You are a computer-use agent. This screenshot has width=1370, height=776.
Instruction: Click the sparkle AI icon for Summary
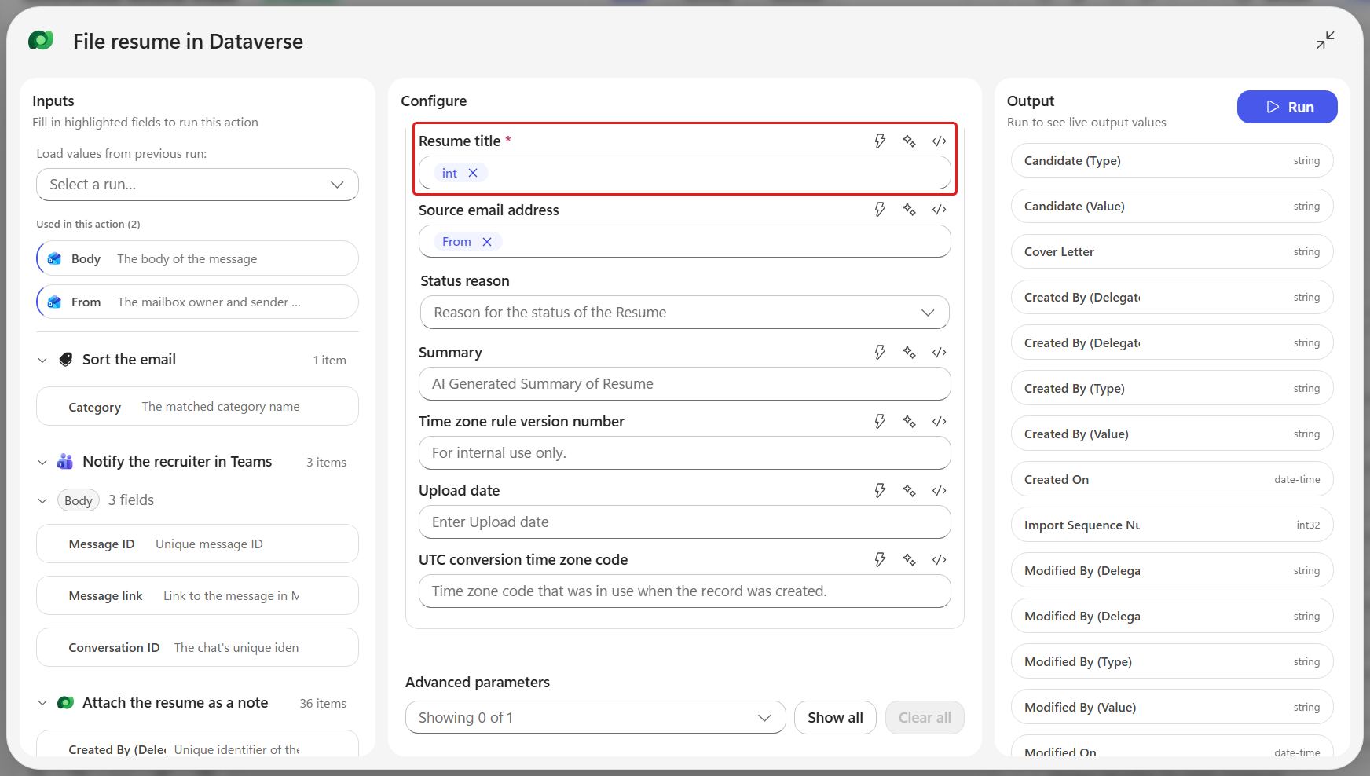(910, 353)
